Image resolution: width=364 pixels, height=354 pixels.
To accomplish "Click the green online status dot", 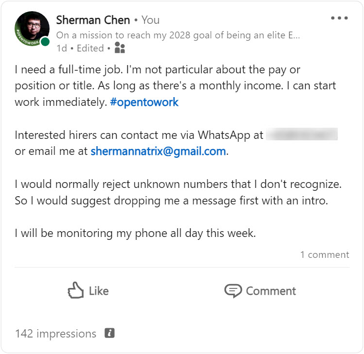I will coord(45,42).
